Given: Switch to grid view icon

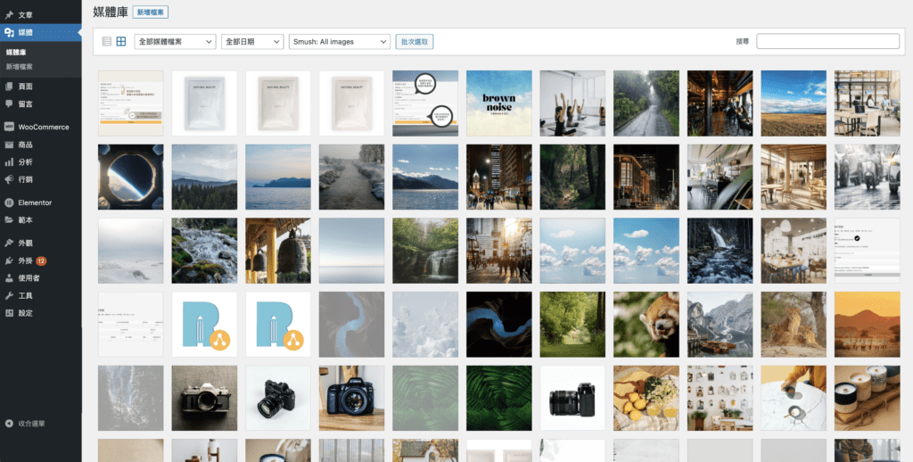Looking at the screenshot, I should 121,41.
